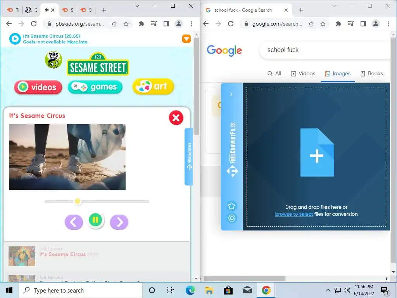
Task: Click the FreeConvertFiles favorites star icon
Action: point(231,206)
